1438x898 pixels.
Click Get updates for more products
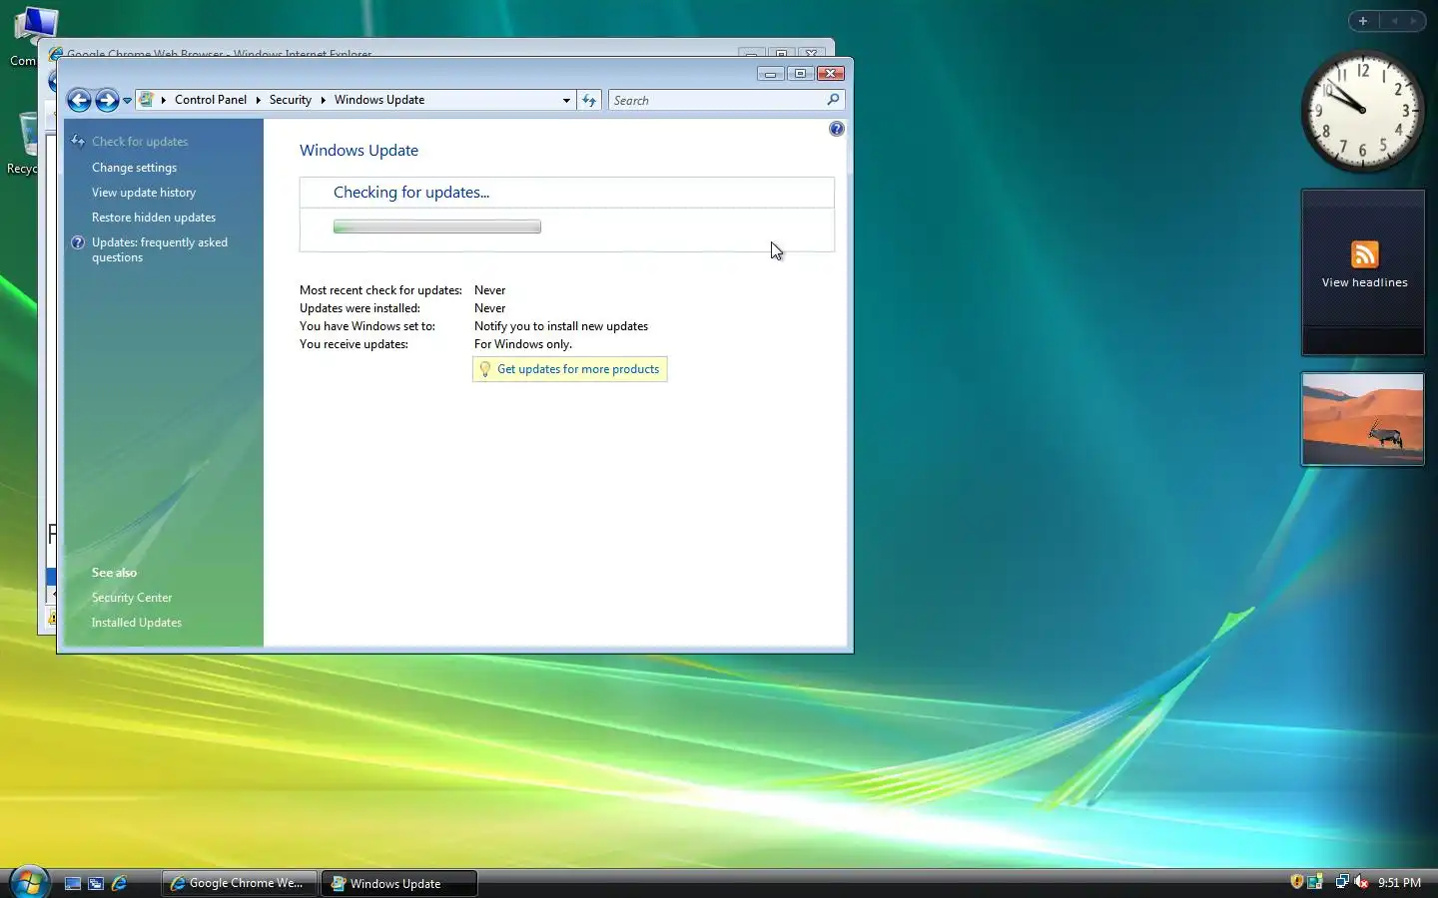tap(578, 369)
